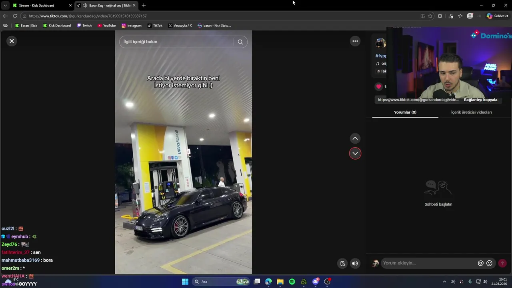Open Discord from taskbar
The image size is (512, 288).
[316, 282]
